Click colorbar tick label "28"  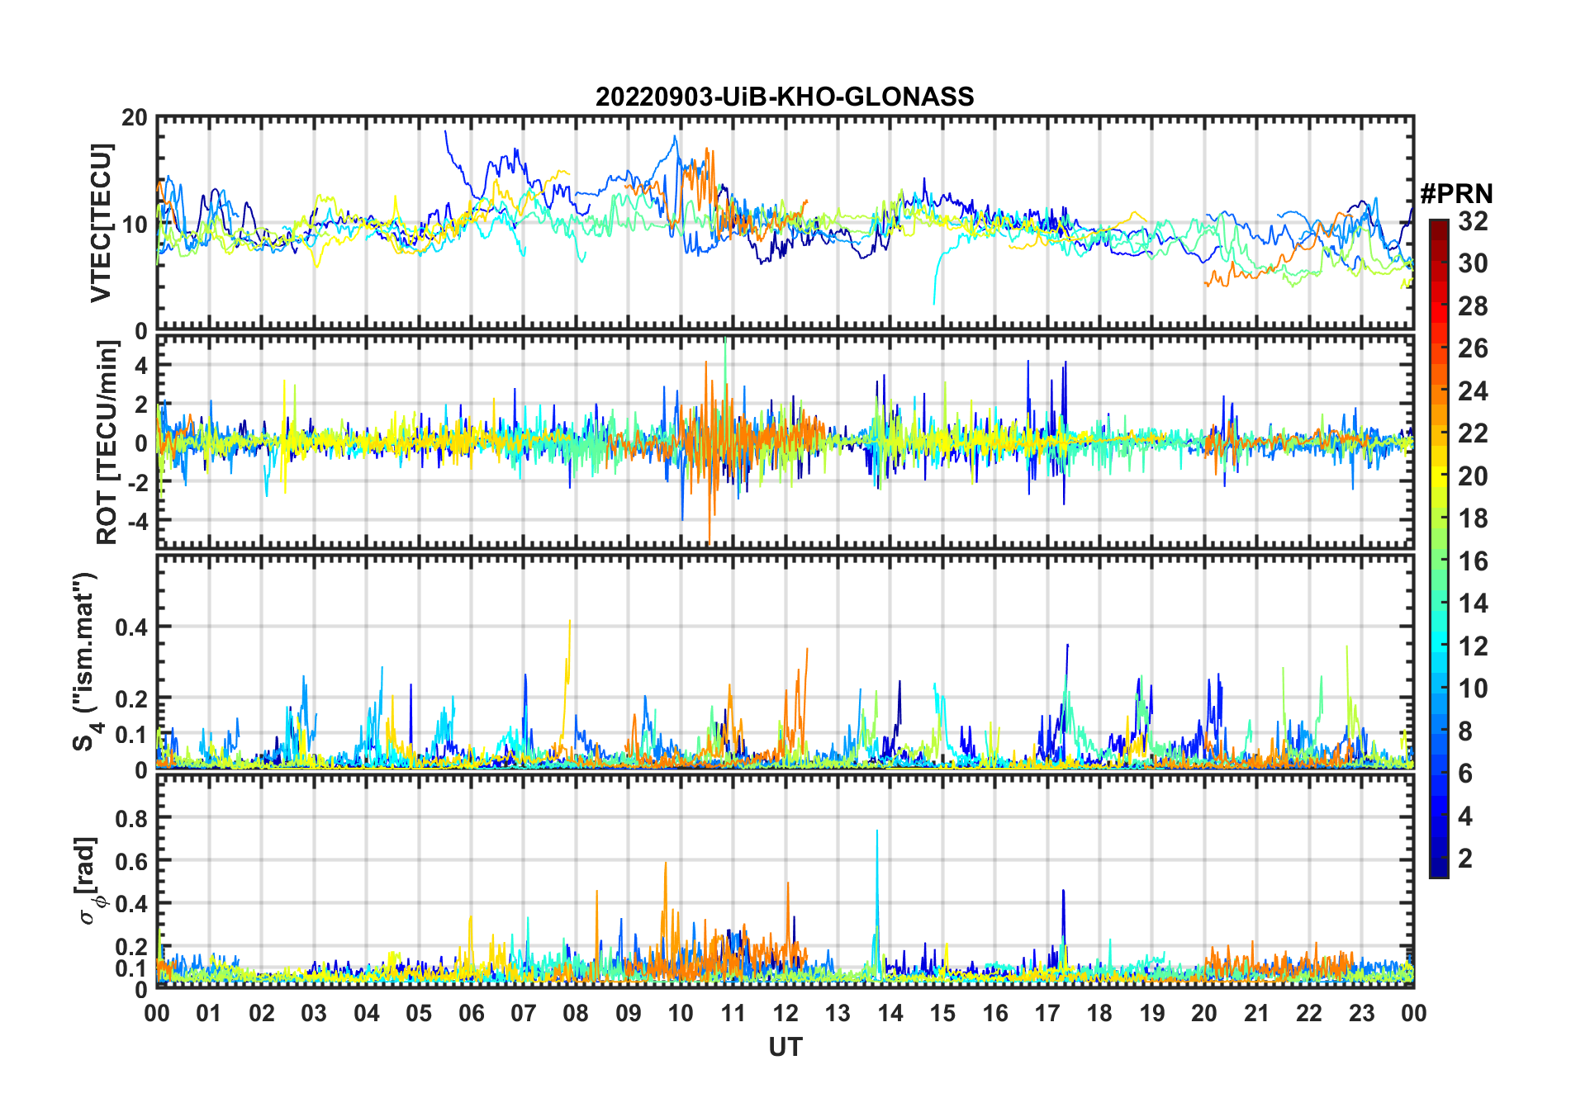1474,306
